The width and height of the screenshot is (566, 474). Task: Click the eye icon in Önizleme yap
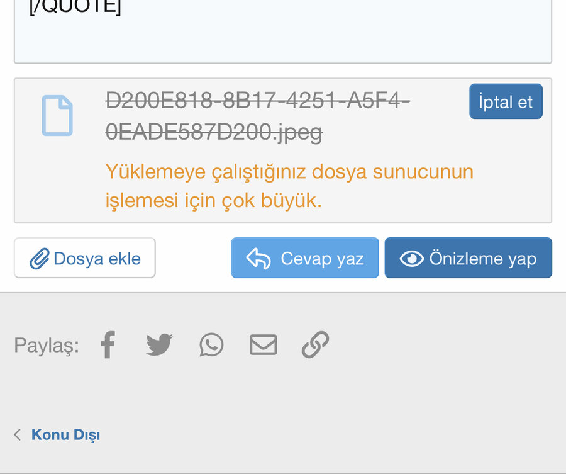click(x=412, y=259)
